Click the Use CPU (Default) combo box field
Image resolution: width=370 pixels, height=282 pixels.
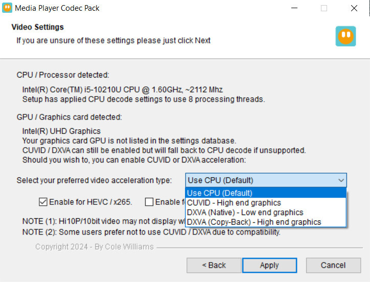[266, 180]
